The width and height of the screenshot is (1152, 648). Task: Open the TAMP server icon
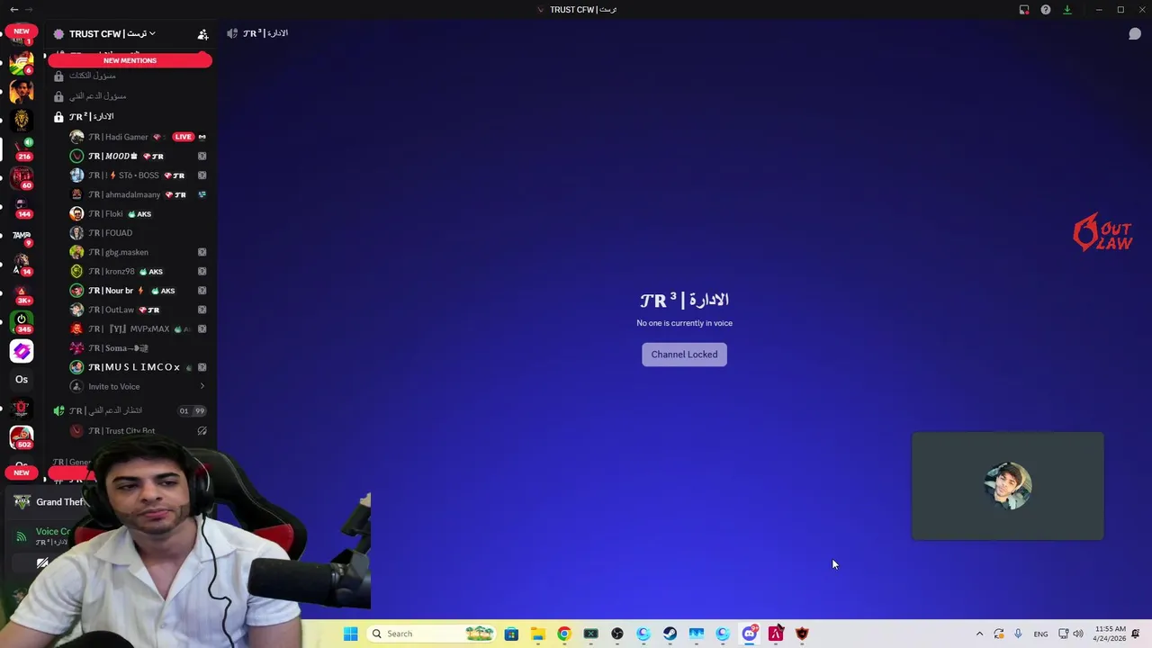pyautogui.click(x=22, y=236)
